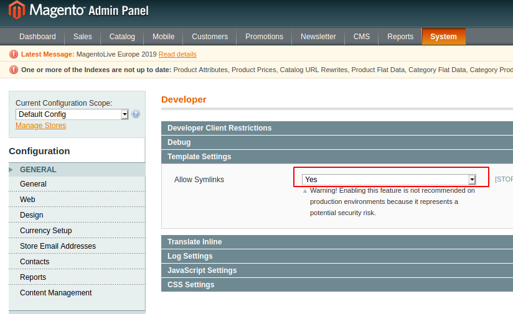Screen dimensions: 513x314
Task: Click the Allow Symlinks label
Action: [x=199, y=180]
